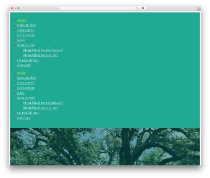This screenshot has height=178, width=210.
Task: Click the red close window dot
Action: click(x=12, y=8)
